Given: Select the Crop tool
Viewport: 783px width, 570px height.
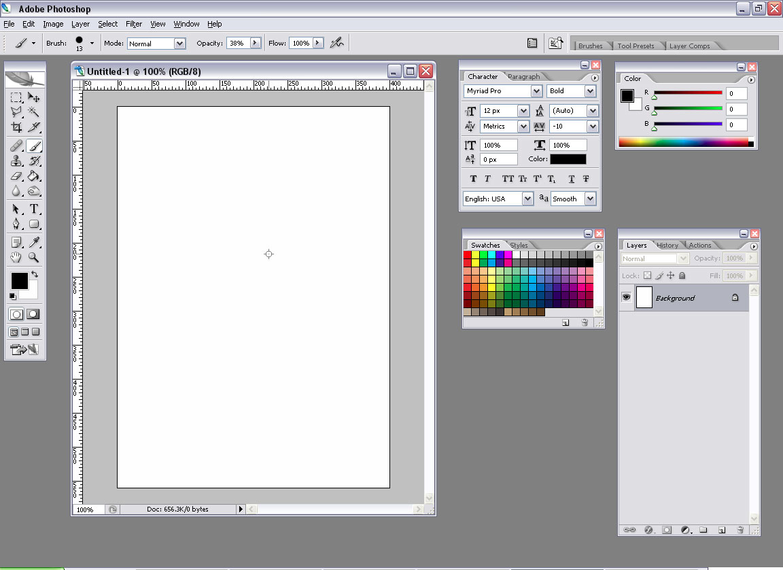Looking at the screenshot, I should pos(16,127).
